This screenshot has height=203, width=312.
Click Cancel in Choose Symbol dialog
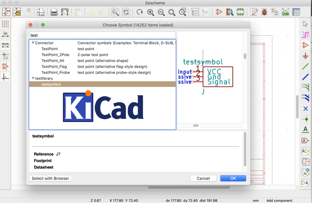203,179
